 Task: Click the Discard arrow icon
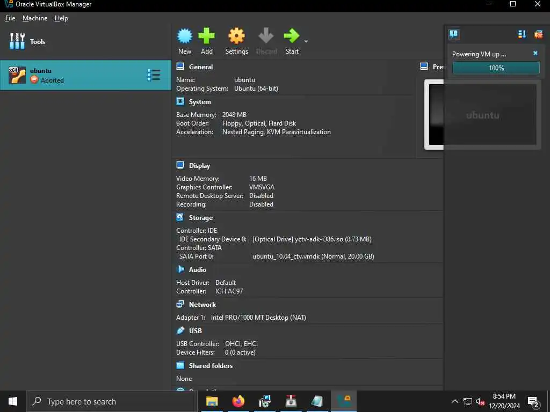coord(266,36)
